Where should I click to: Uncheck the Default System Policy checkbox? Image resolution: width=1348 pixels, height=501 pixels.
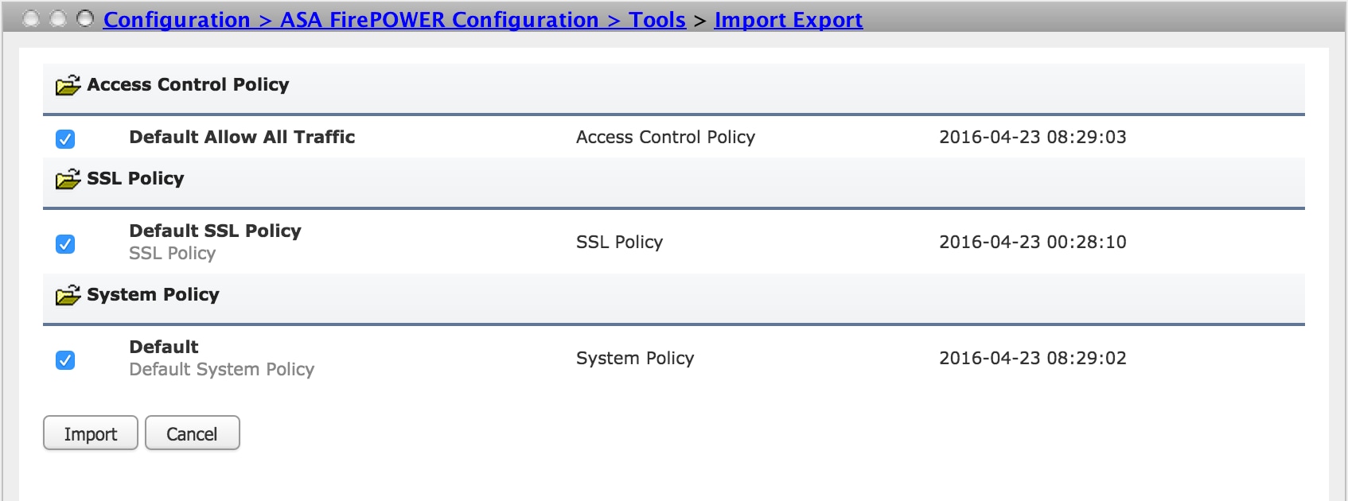(65, 360)
